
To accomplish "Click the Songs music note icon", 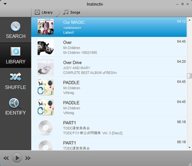I will pos(66,12).
